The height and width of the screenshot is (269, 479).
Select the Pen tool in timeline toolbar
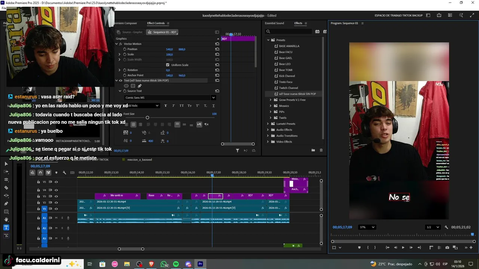point(6,204)
